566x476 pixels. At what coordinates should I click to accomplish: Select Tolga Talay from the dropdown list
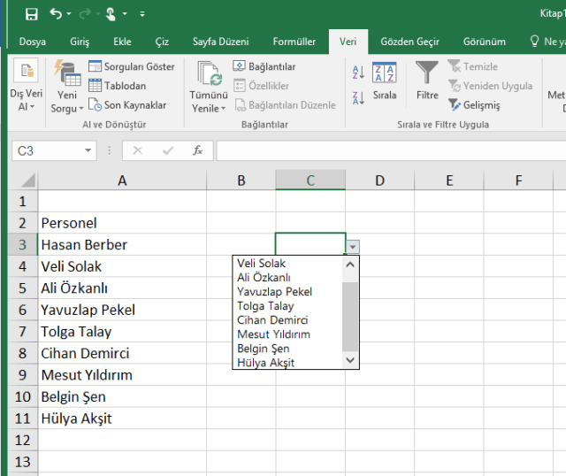[x=265, y=306]
